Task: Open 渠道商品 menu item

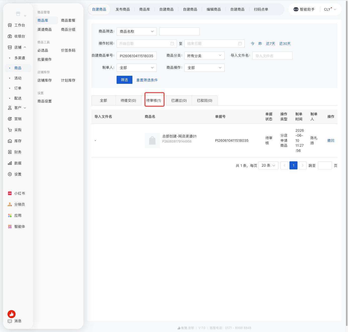Action: point(44,29)
